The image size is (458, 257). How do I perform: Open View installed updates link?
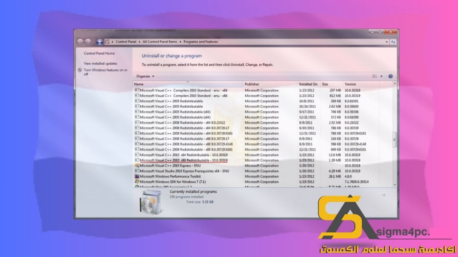[x=100, y=64]
